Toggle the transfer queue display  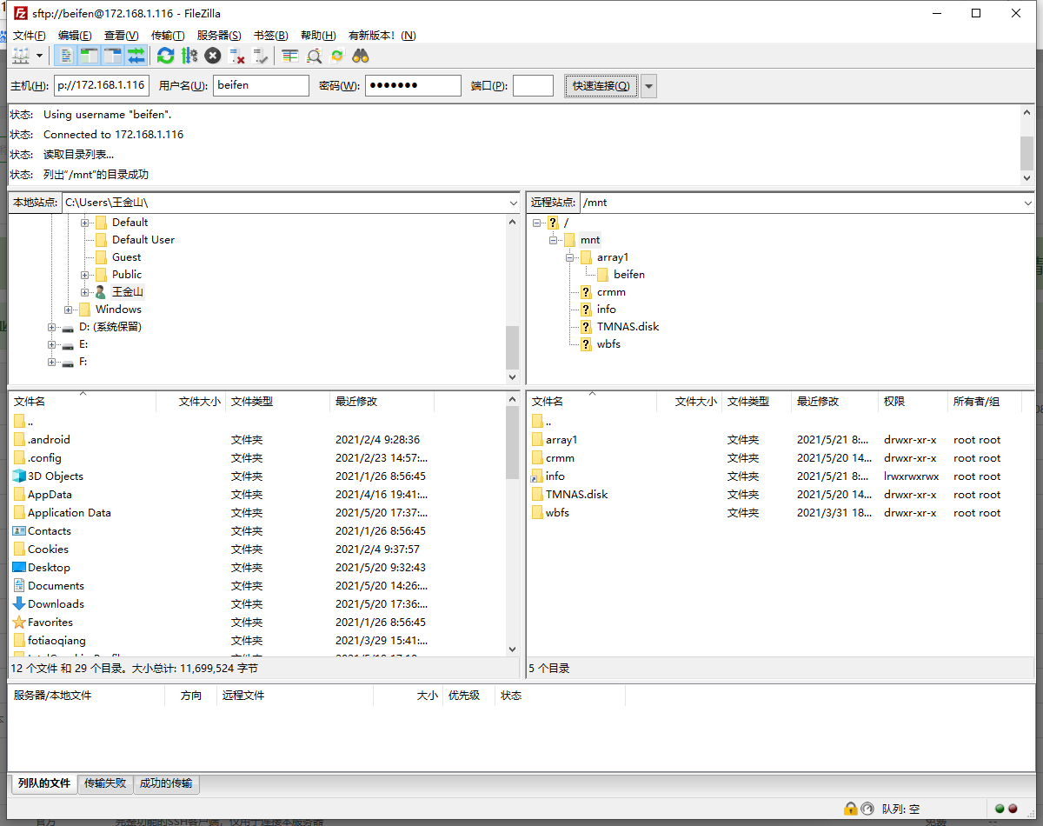point(136,56)
